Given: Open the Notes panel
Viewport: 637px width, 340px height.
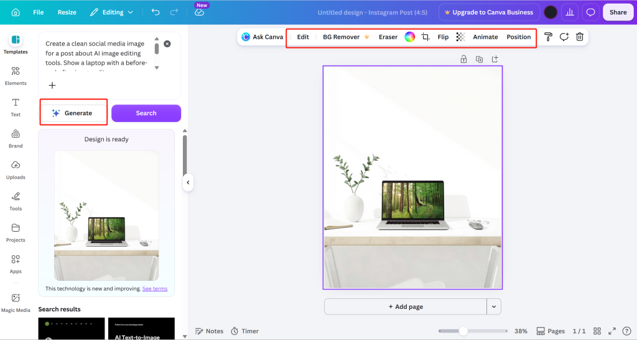Looking at the screenshot, I should tap(209, 331).
